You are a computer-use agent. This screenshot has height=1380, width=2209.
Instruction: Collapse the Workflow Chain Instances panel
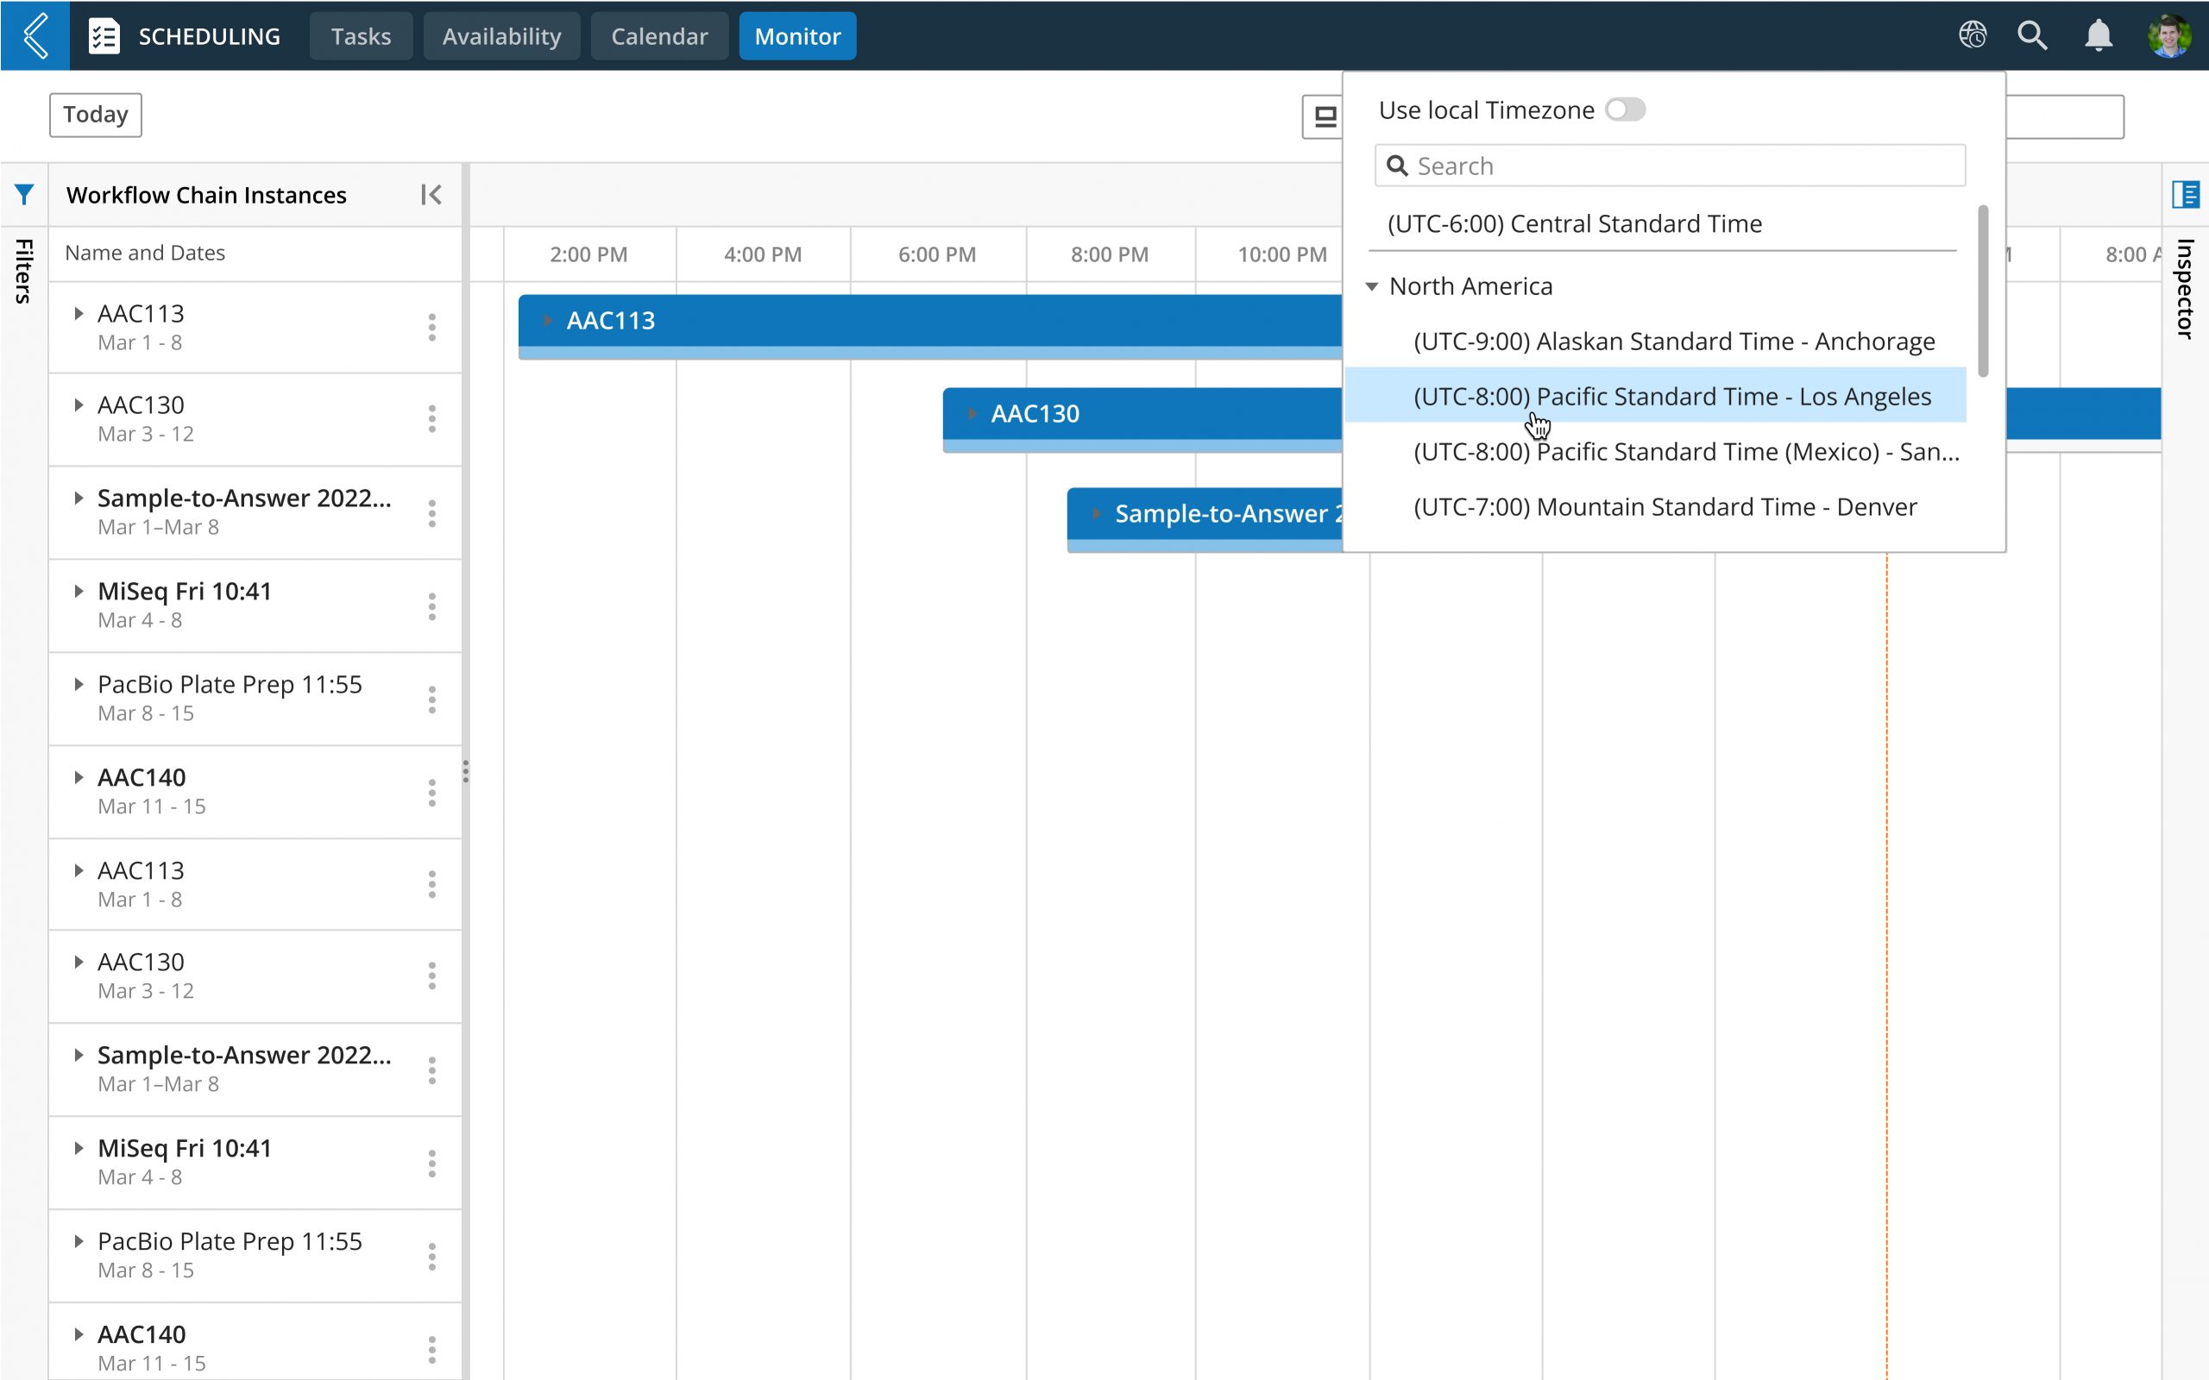(431, 194)
